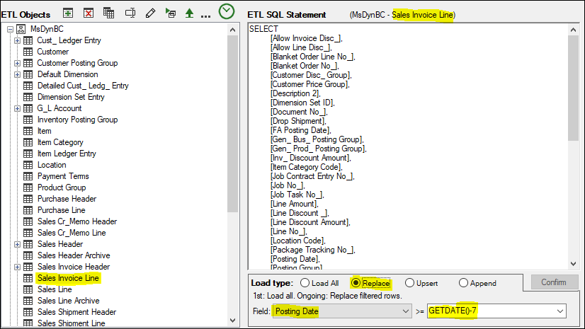
Task: Click the rename object icon
Action: (130, 13)
